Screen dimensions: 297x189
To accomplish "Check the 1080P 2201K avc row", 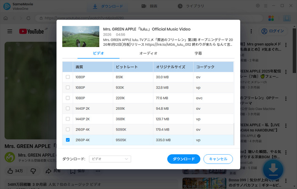I will click(67, 98).
